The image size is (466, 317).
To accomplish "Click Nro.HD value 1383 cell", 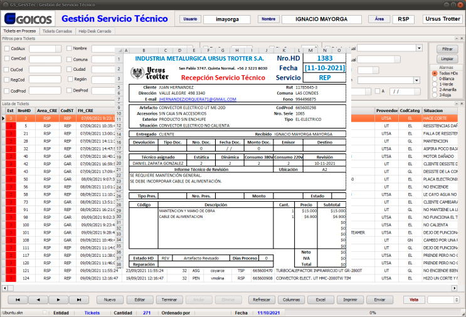I will [x=324, y=58].
